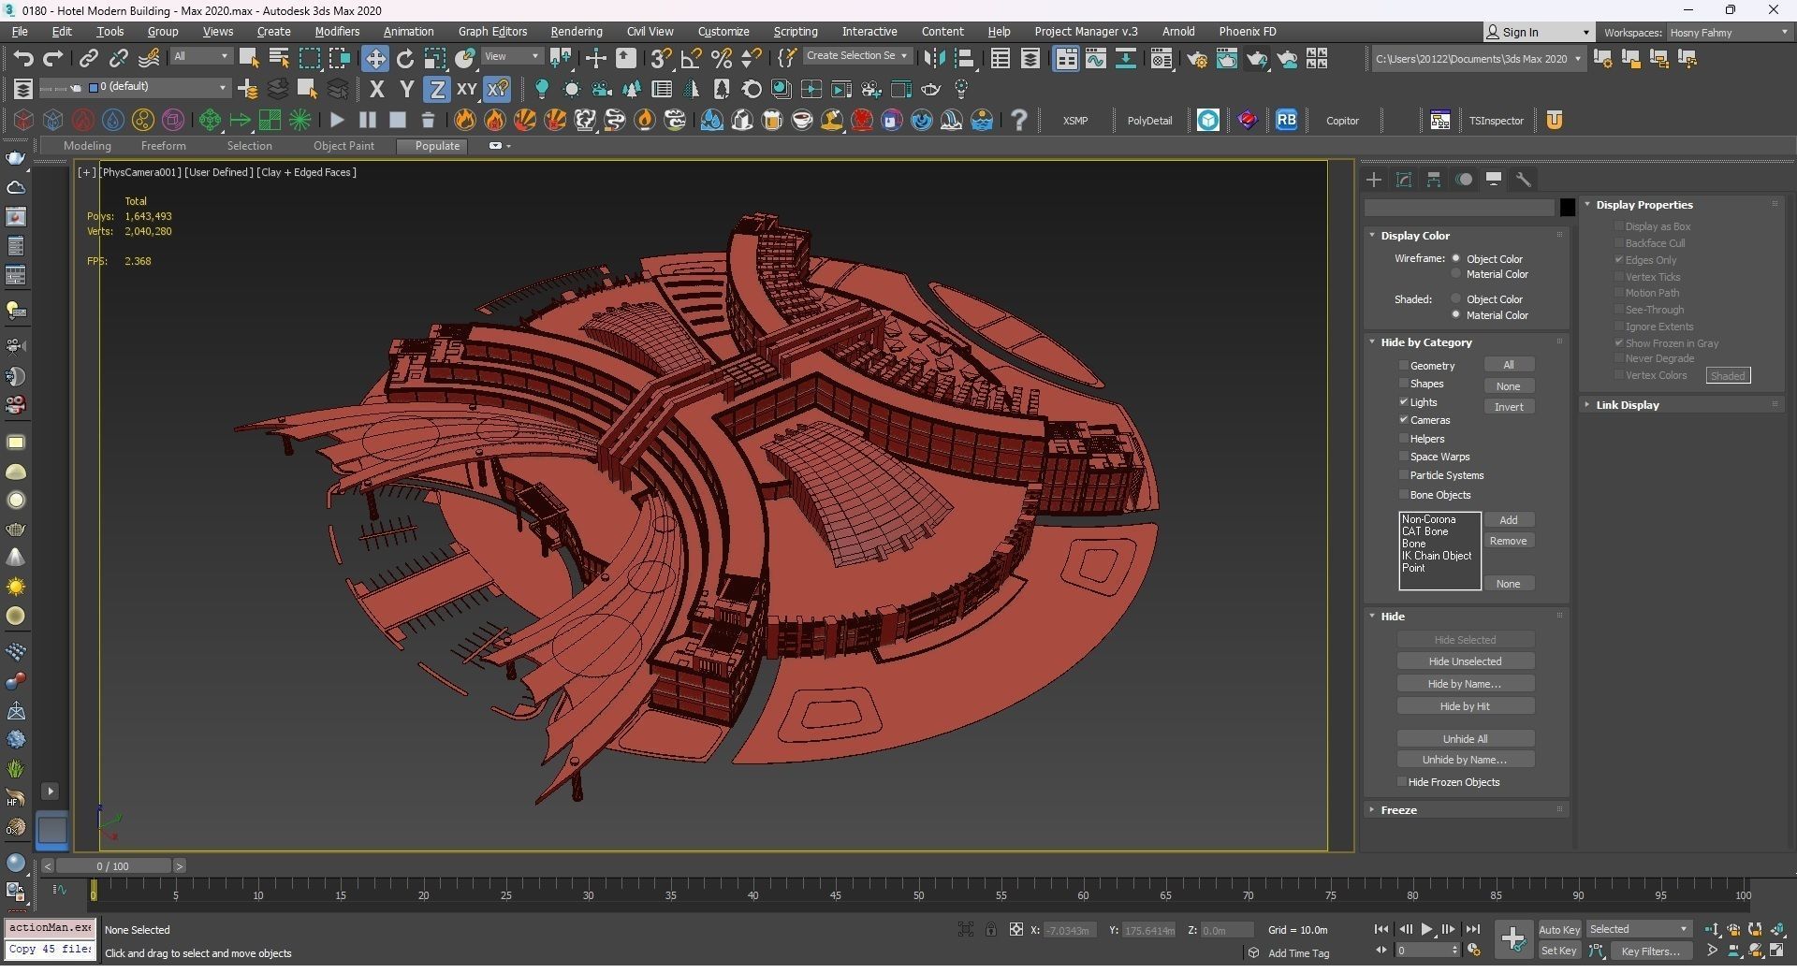Open the Select by Name tool
The width and height of the screenshot is (1797, 973).
click(279, 59)
